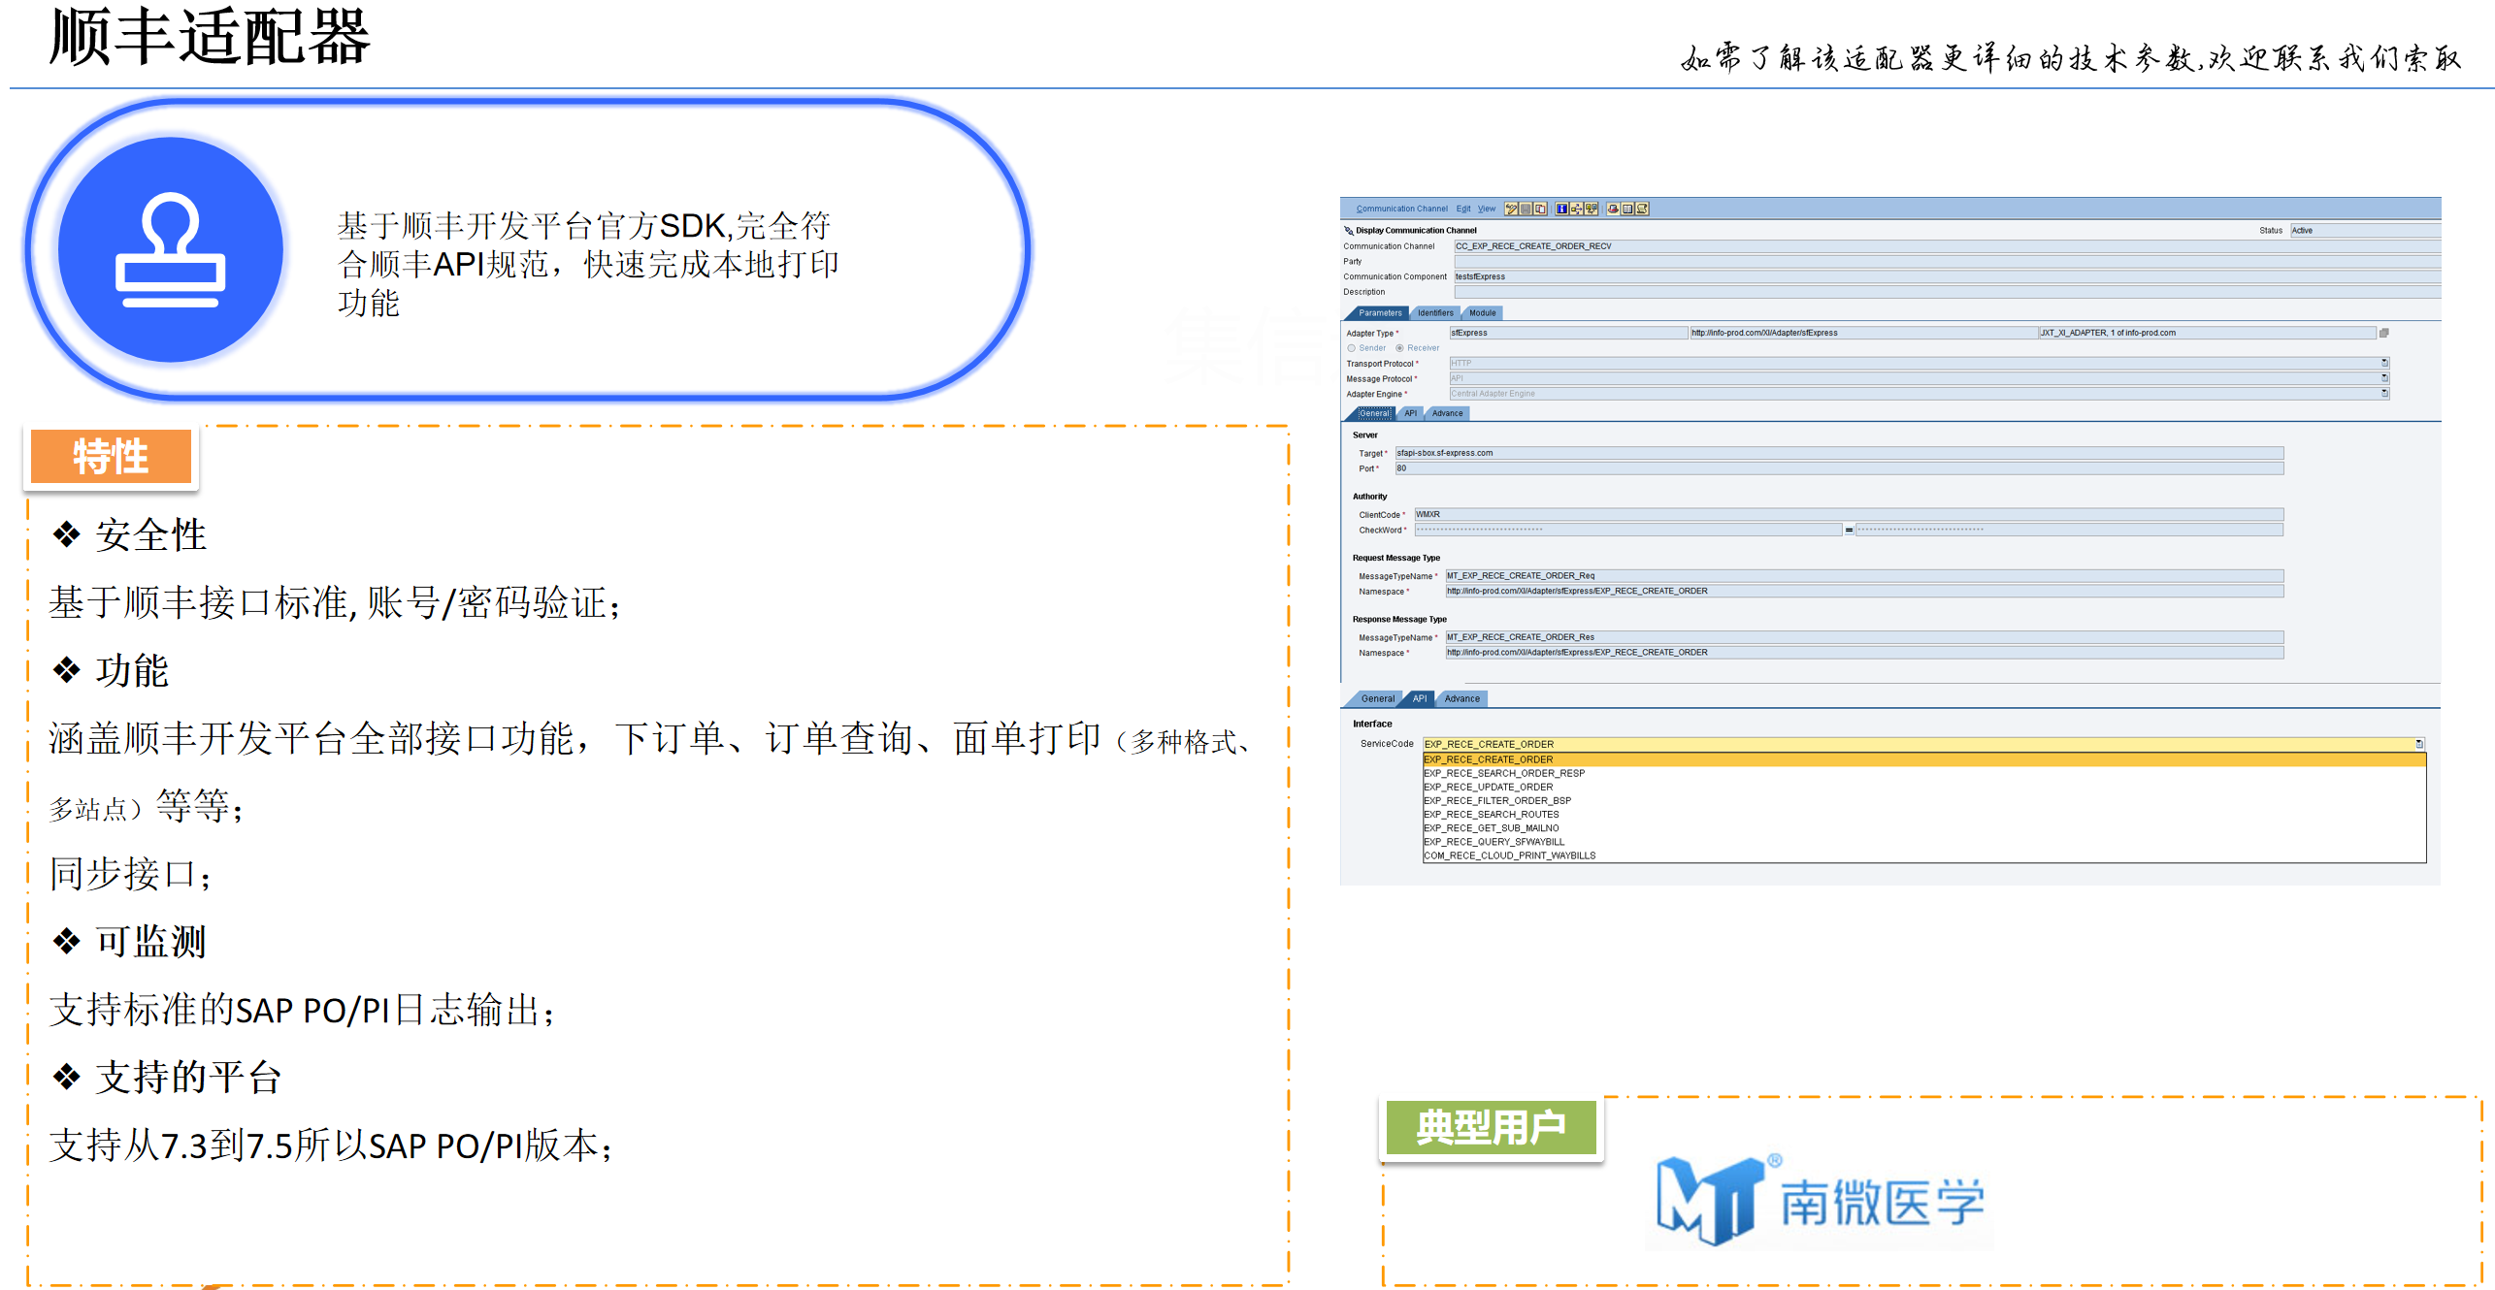
Task: Click the equals icon between CheckWord fields
Action: (1849, 531)
